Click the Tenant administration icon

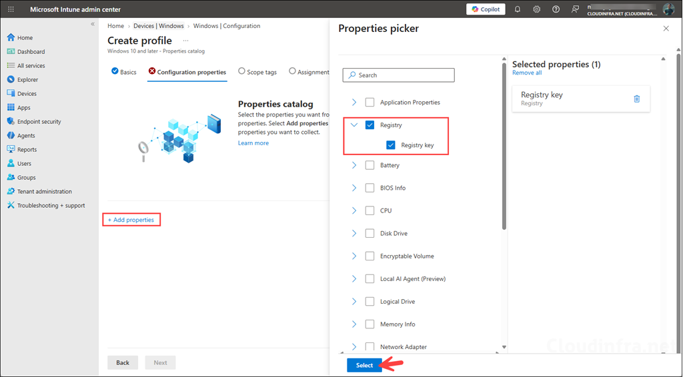coord(11,191)
